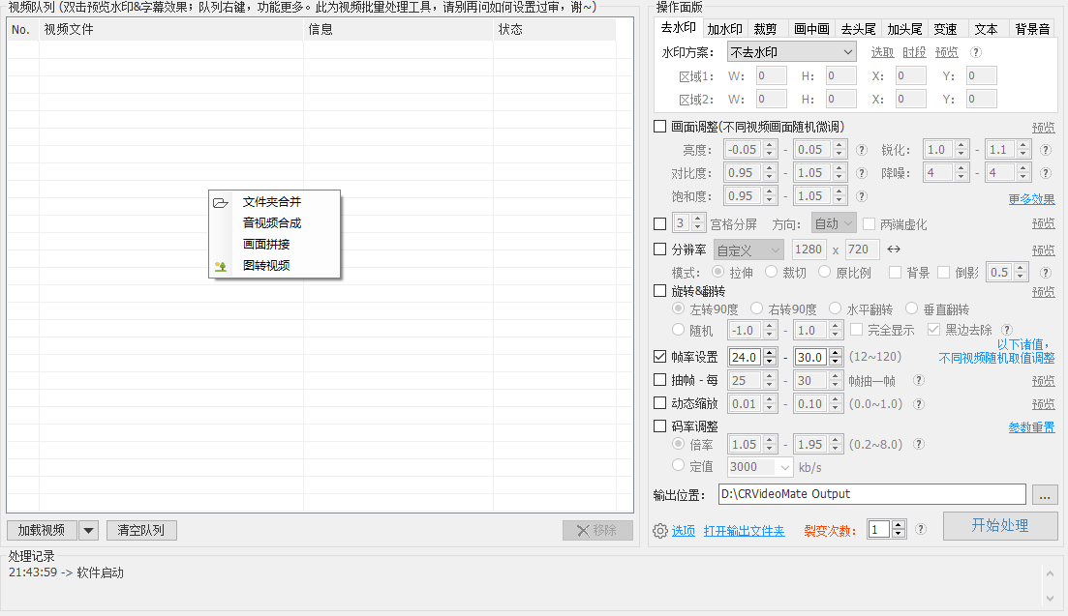Enable 抽帧 checkbox
This screenshot has height=616, width=1068.
pos(660,380)
